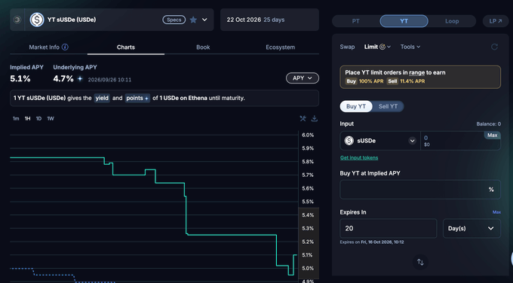
Task: Click the input amount field
Action: [460, 141]
